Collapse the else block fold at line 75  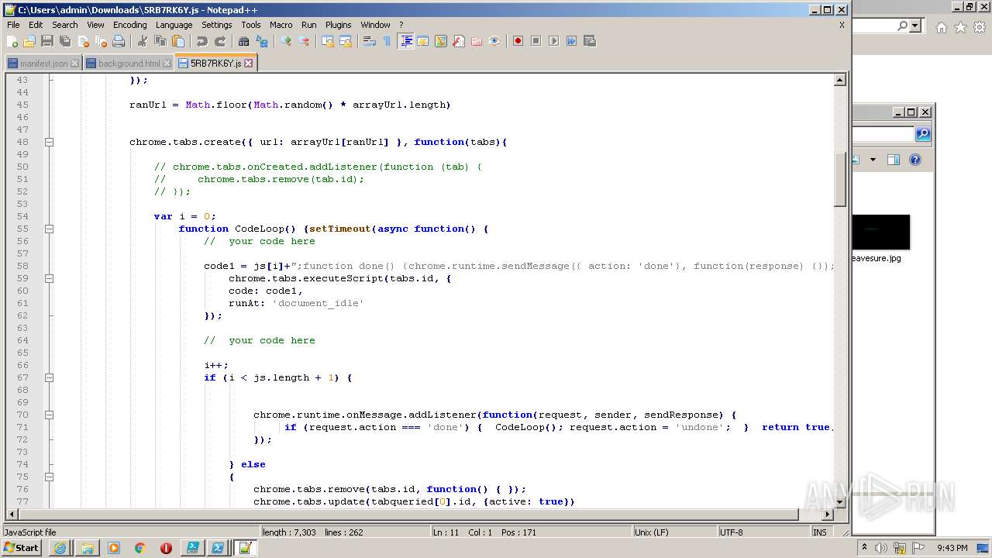click(49, 477)
